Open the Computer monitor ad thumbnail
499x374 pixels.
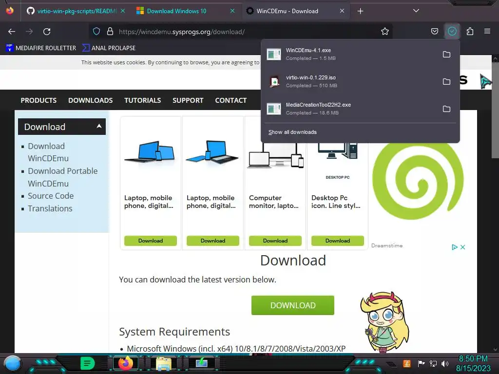(x=276, y=156)
